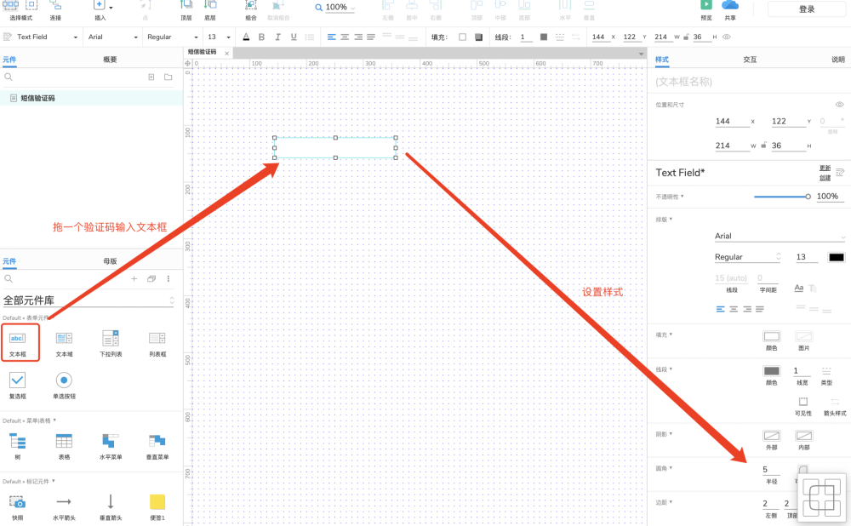
Task: Select the 快照 snapshot widget
Action: tap(17, 507)
